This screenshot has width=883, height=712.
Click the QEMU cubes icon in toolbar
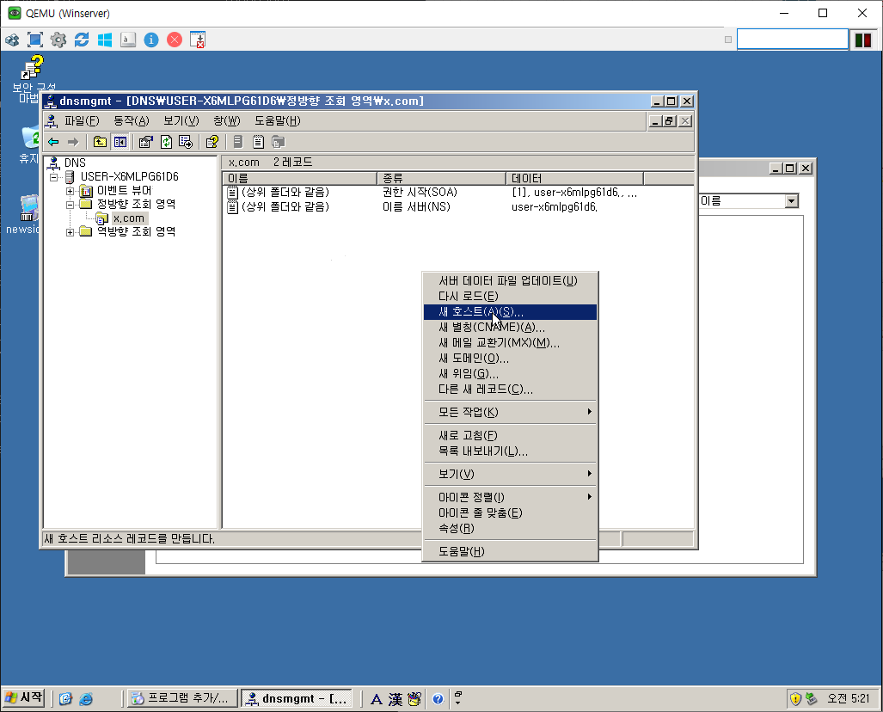pos(12,40)
